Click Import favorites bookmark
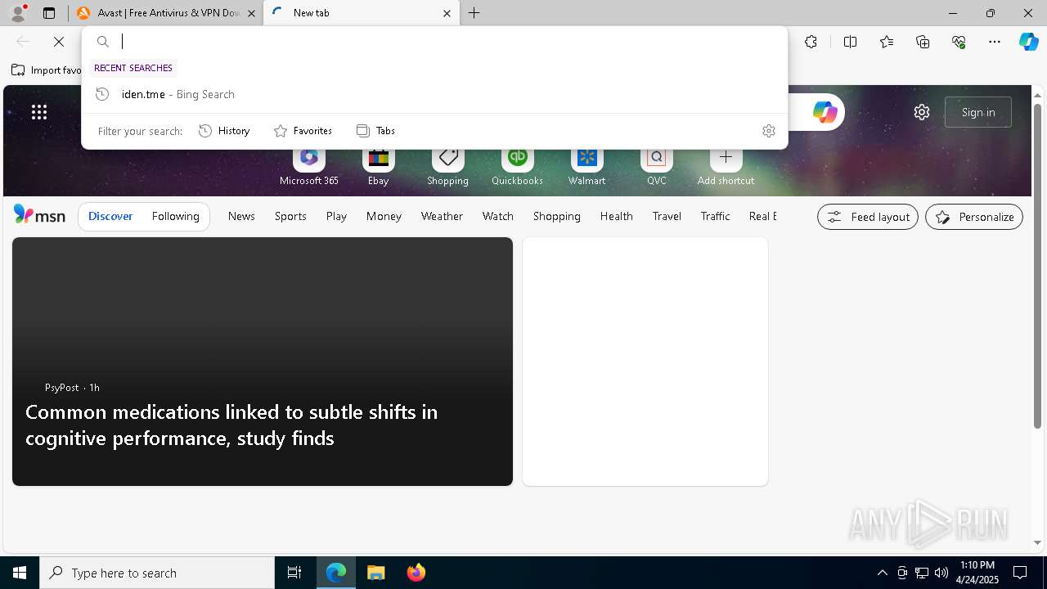The width and height of the screenshot is (1047, 589). pos(46,70)
